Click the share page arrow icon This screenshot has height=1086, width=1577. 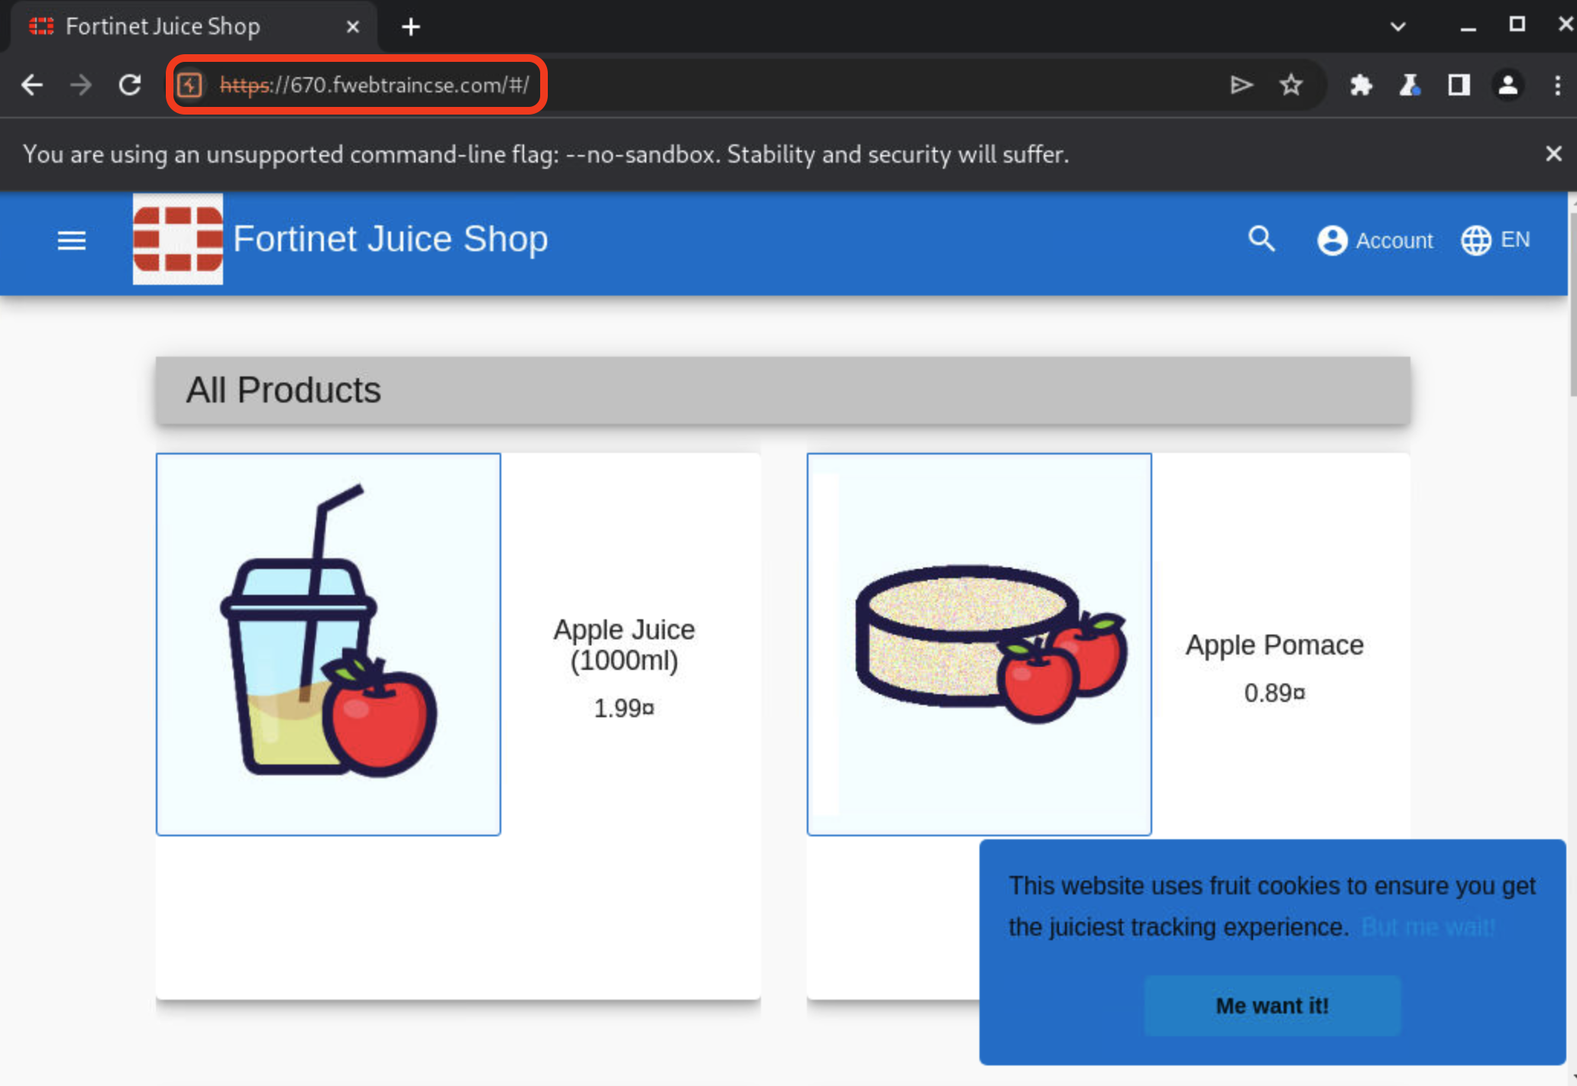tap(1242, 85)
